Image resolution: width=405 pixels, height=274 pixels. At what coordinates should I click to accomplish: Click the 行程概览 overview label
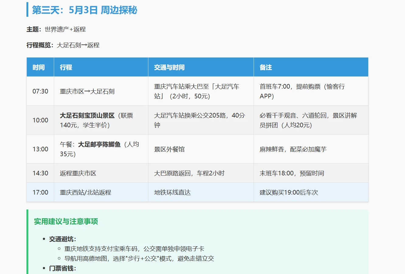click(40, 45)
